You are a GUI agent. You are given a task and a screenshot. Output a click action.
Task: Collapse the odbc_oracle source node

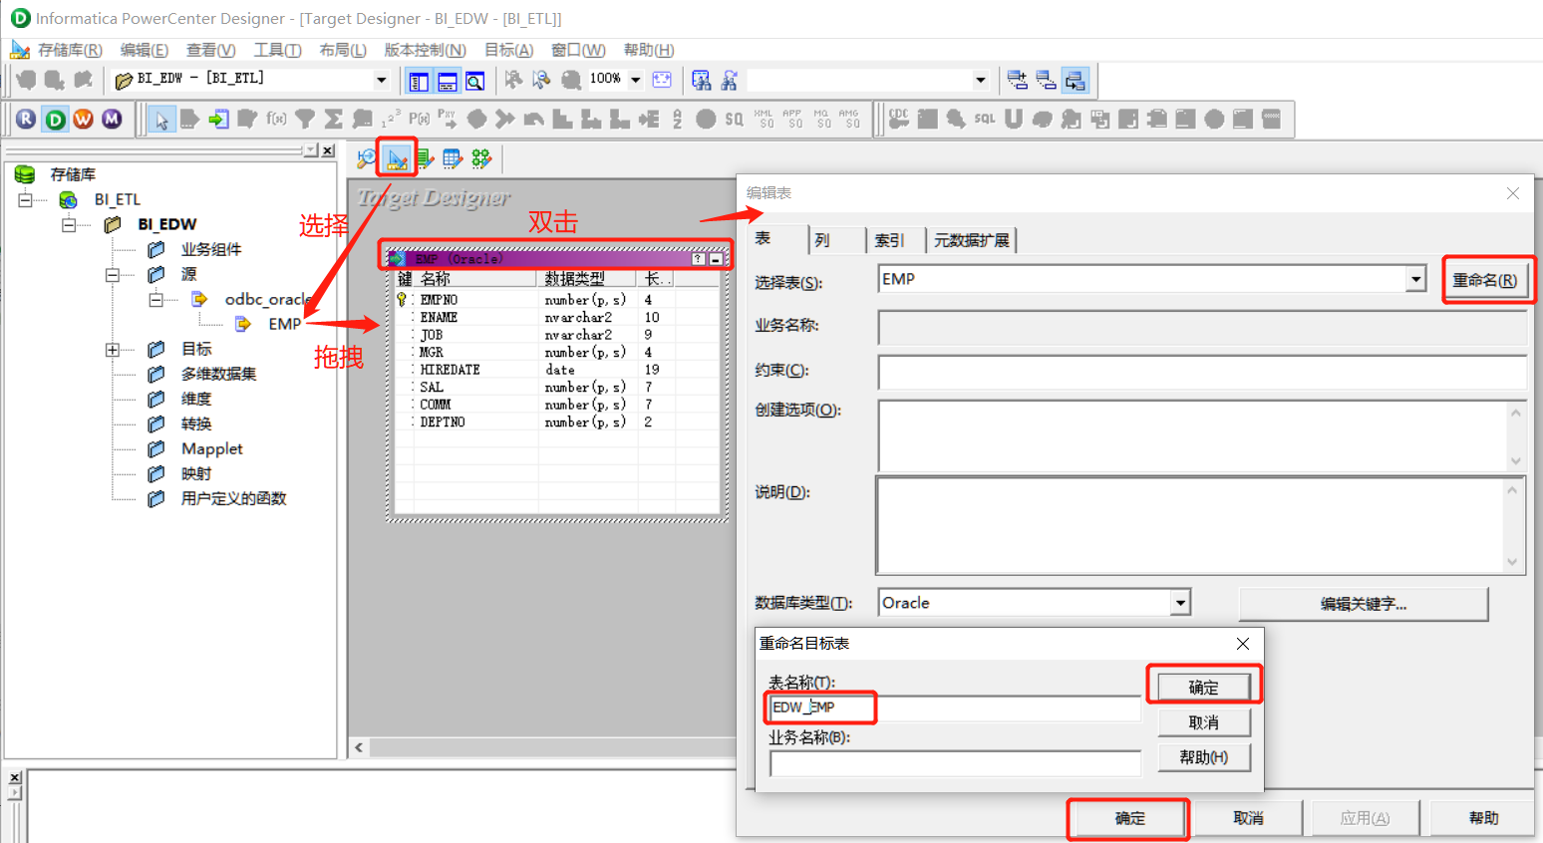156,299
